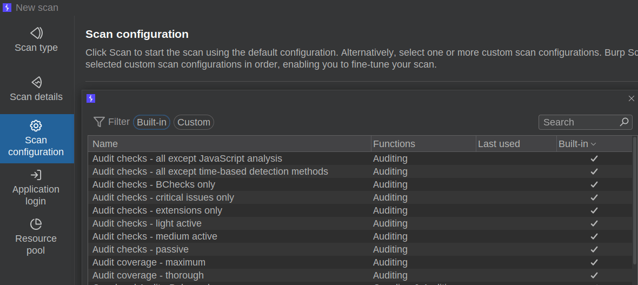This screenshot has height=285, width=638.
Task: Select Audit checks - critical issues only
Action: [163, 197]
